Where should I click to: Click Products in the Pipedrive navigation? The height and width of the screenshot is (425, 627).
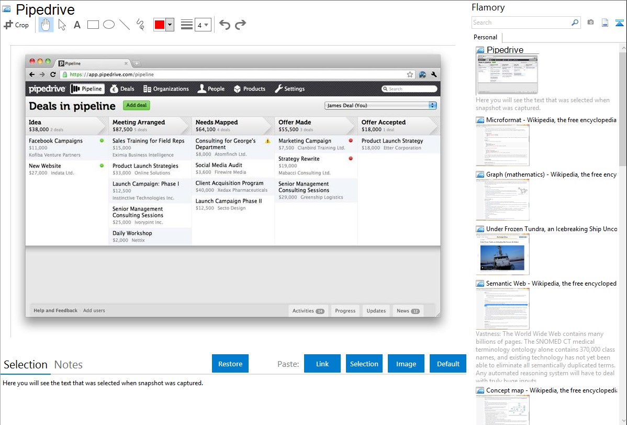(250, 89)
